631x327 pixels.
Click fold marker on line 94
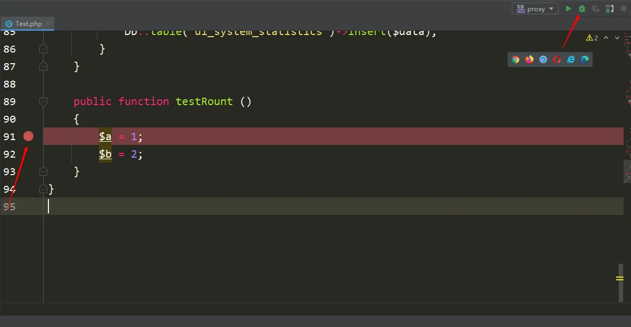[44, 189]
